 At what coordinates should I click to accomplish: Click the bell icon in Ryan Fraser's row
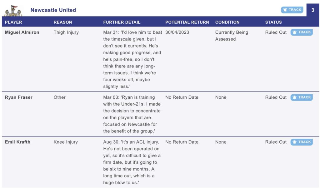pos(294,97)
